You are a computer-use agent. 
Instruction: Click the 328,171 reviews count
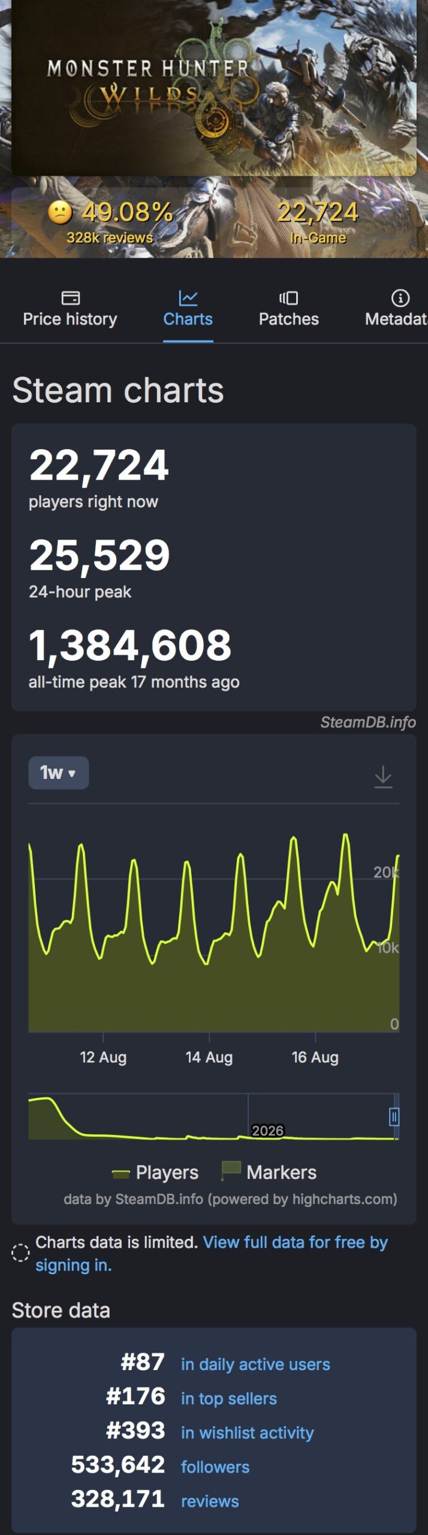tap(118, 1499)
